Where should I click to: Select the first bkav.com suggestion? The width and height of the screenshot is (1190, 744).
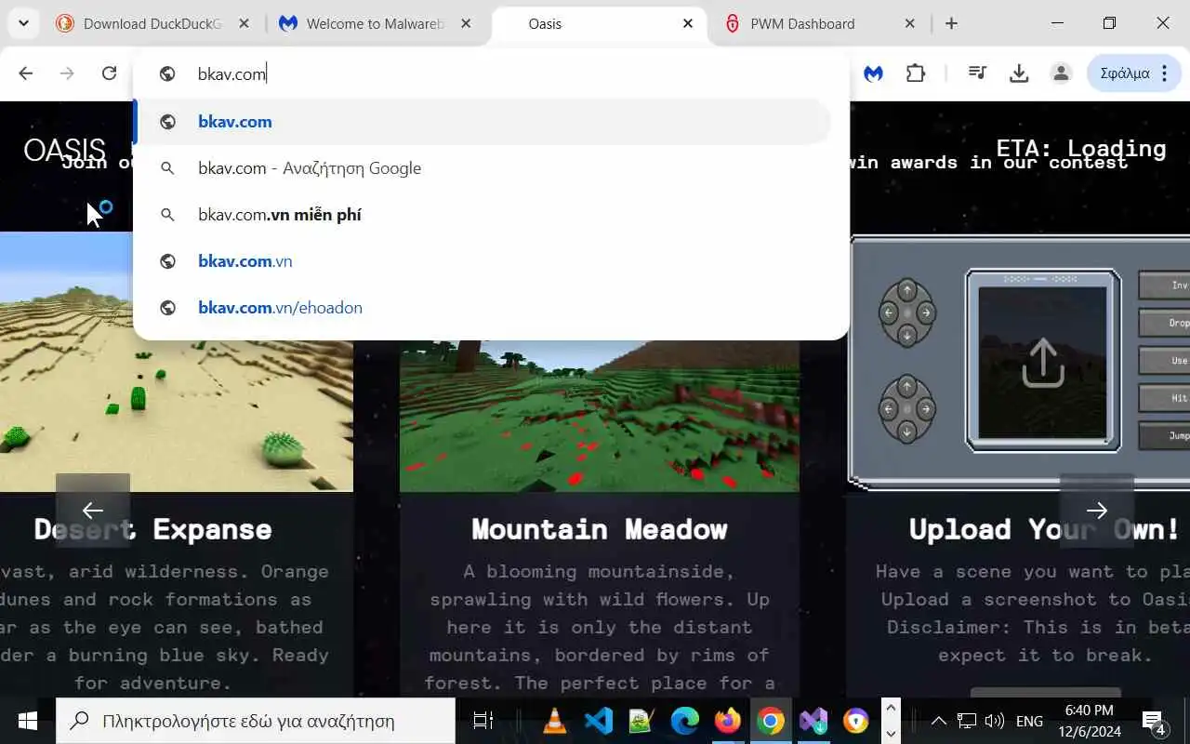[483, 122]
